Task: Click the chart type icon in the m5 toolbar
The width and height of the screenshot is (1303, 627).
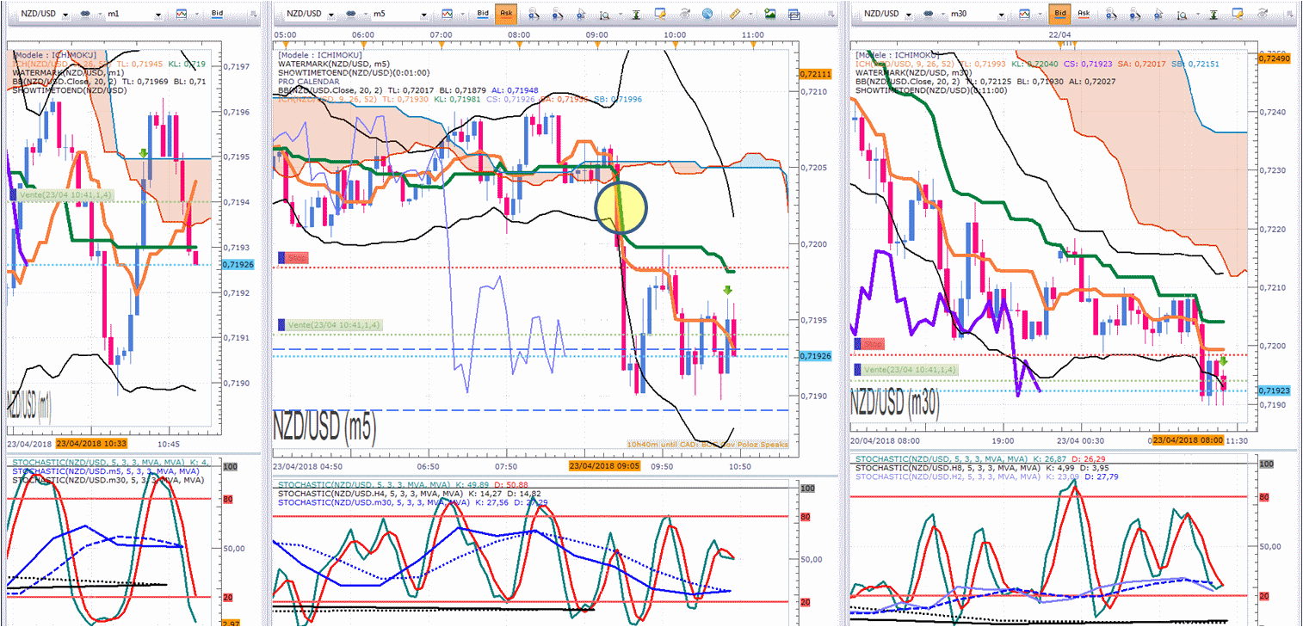Action: coord(448,14)
